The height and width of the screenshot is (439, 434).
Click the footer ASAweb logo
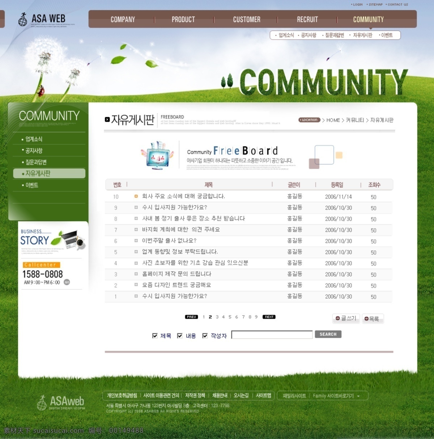[60, 402]
